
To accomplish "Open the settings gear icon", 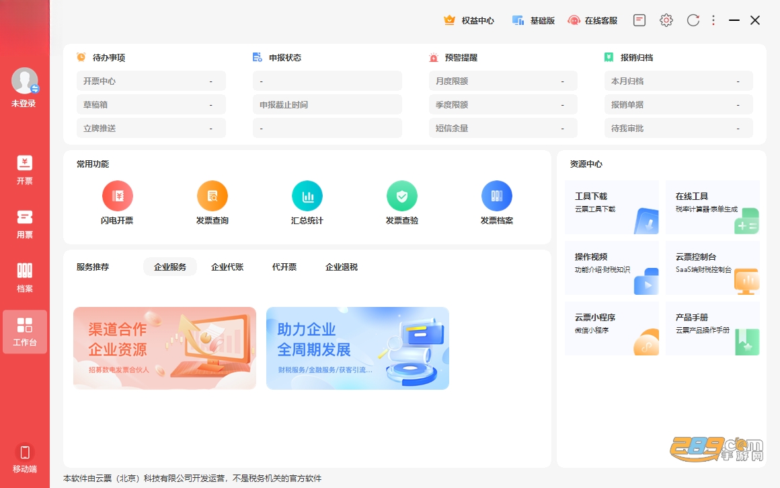I will [x=666, y=20].
